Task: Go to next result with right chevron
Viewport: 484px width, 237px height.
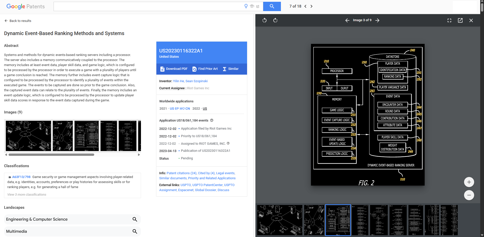Action: click(x=311, y=6)
